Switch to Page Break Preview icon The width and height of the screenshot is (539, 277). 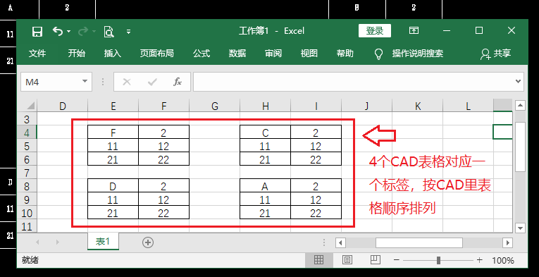pyautogui.click(x=375, y=260)
